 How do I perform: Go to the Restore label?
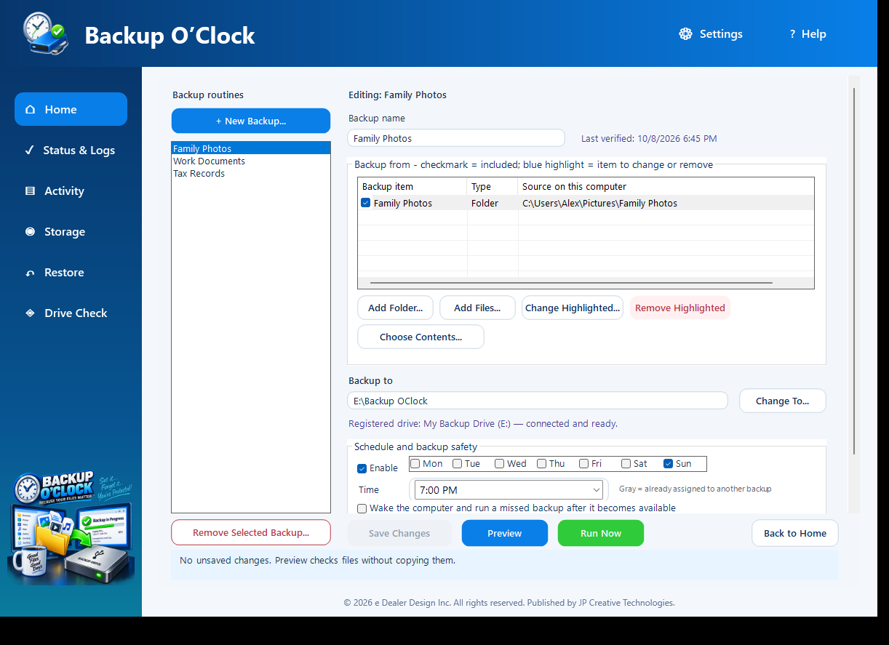64,273
